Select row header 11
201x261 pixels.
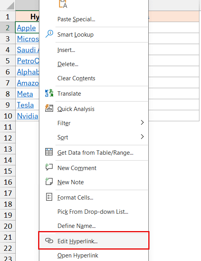(x=7, y=127)
